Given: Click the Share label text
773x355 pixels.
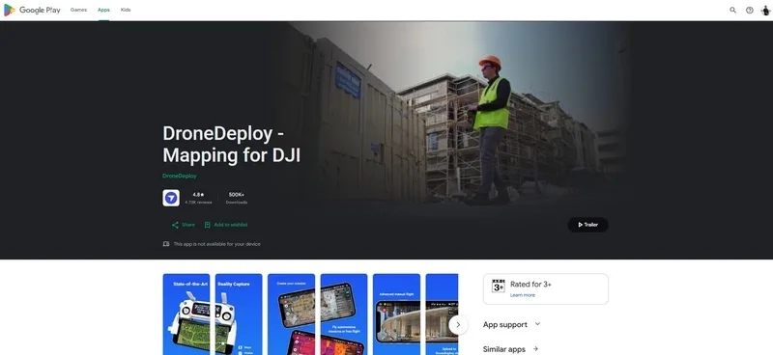Looking at the screenshot, I should (x=188, y=225).
